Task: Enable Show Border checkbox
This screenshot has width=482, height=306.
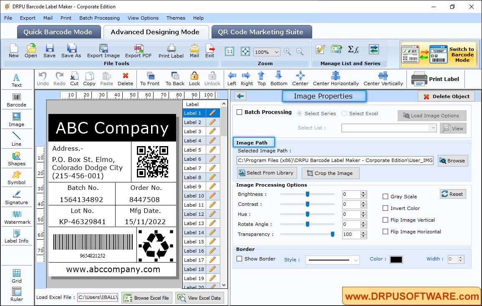Action: [x=240, y=259]
